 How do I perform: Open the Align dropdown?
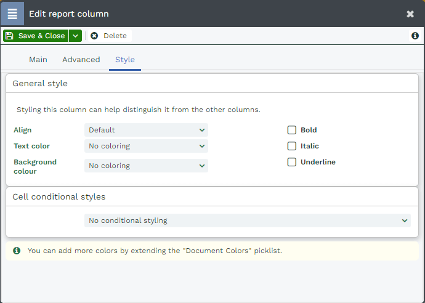tap(146, 130)
